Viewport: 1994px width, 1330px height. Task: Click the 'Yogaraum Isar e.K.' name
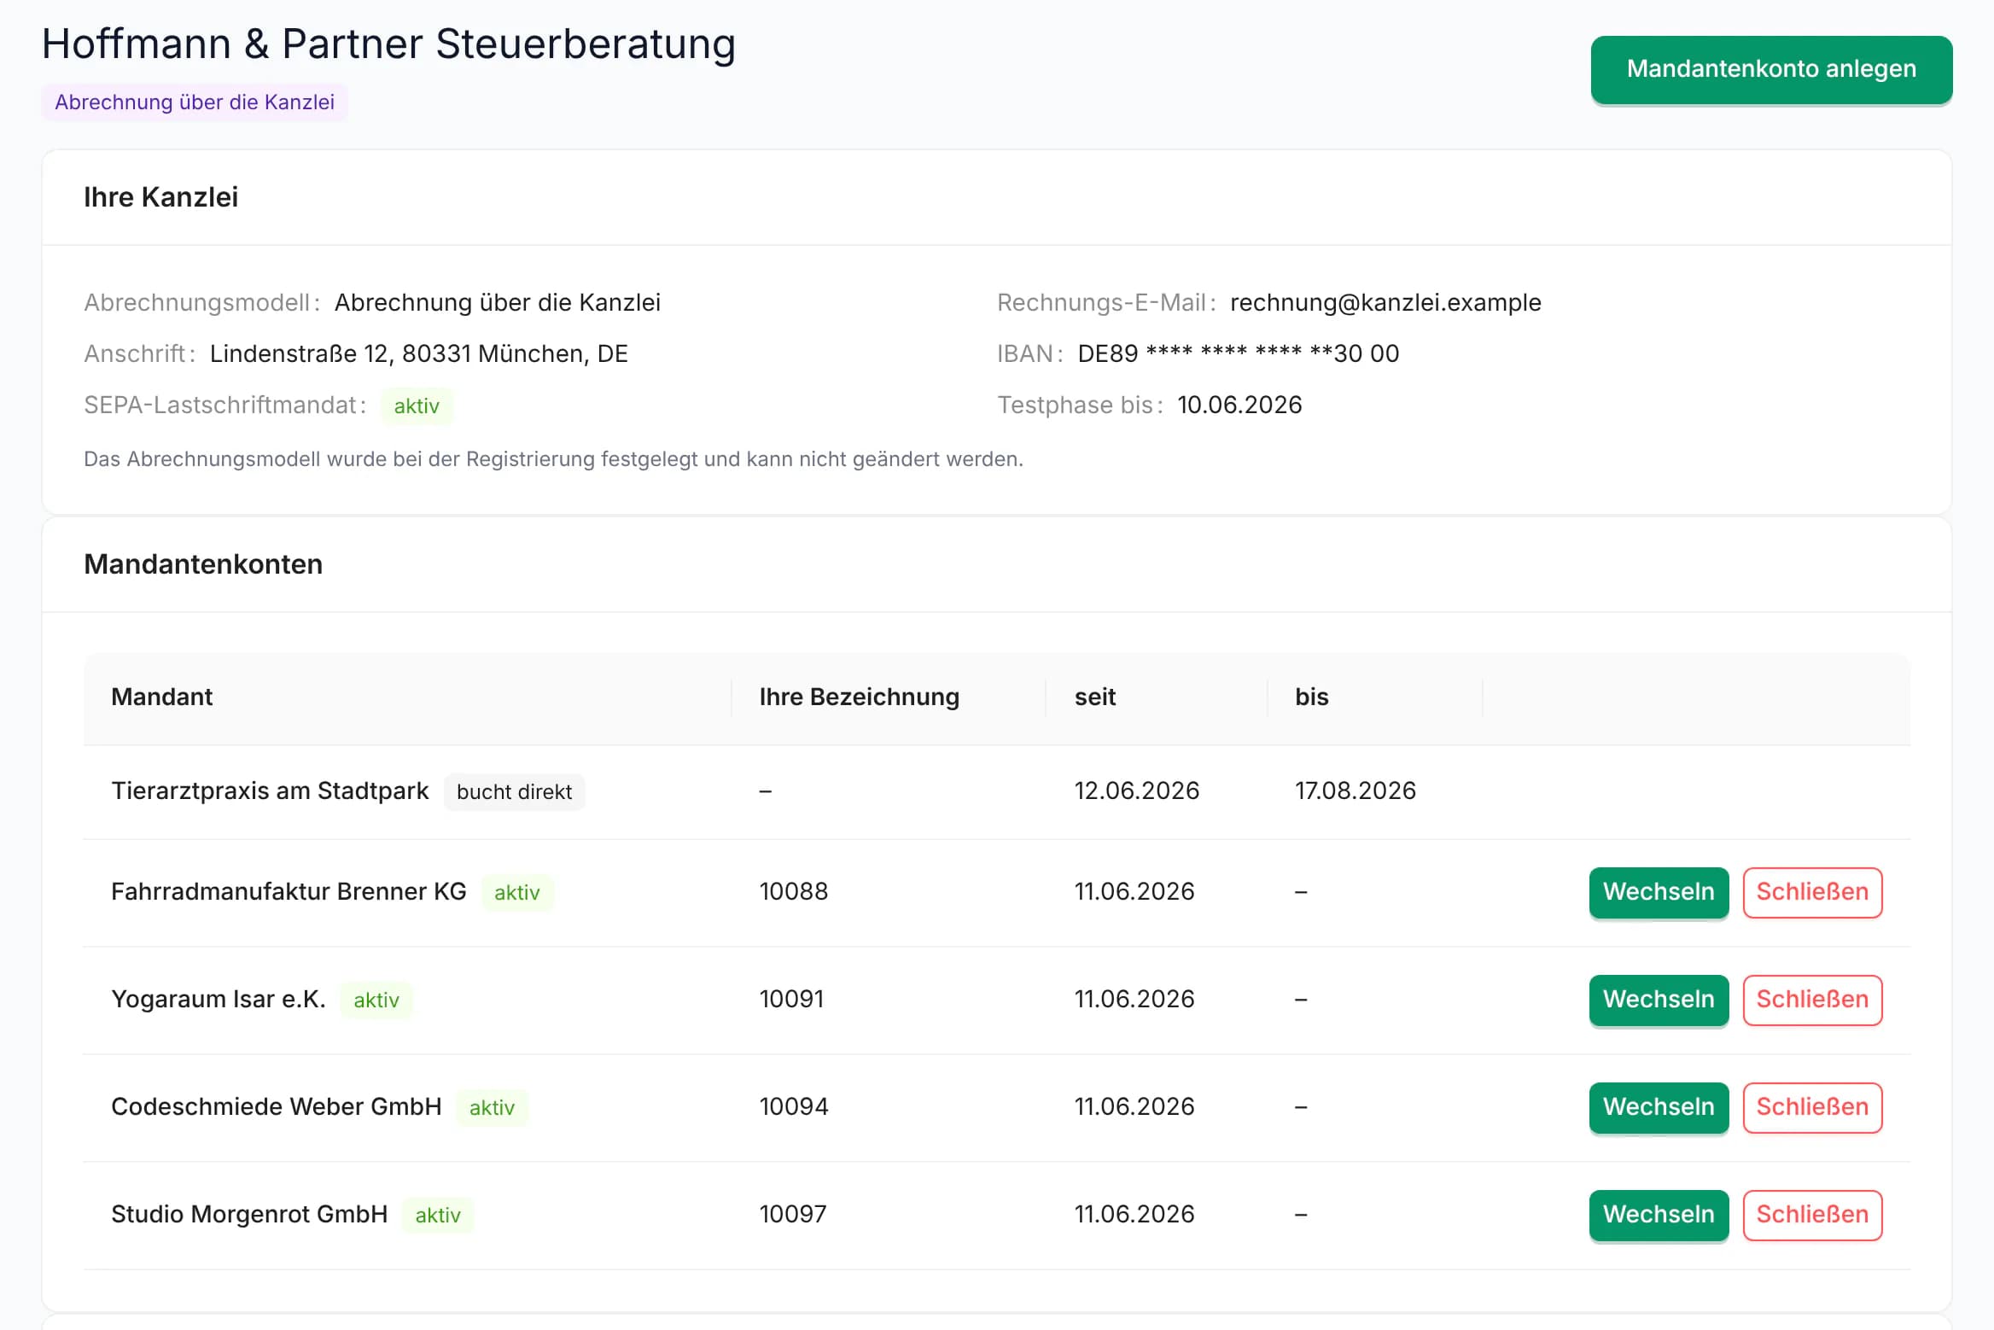coord(219,1000)
